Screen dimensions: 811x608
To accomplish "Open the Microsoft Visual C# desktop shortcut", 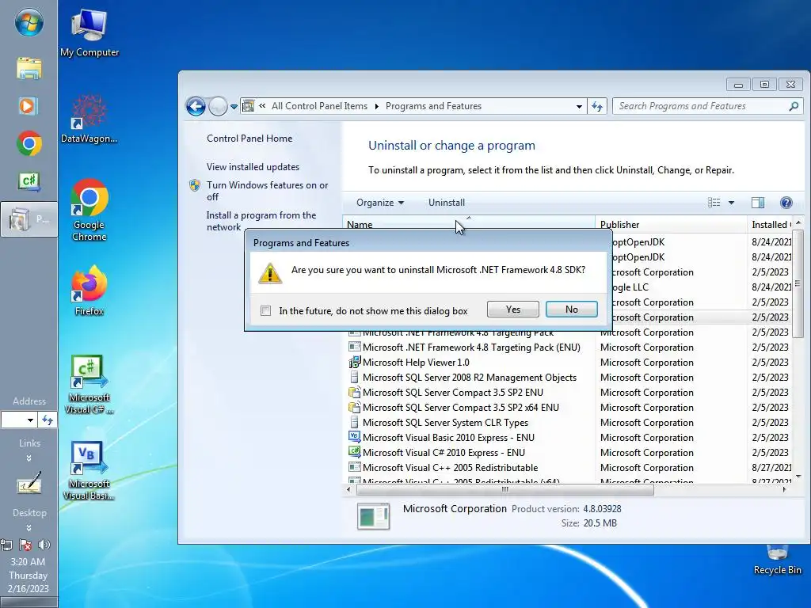I will [89, 385].
